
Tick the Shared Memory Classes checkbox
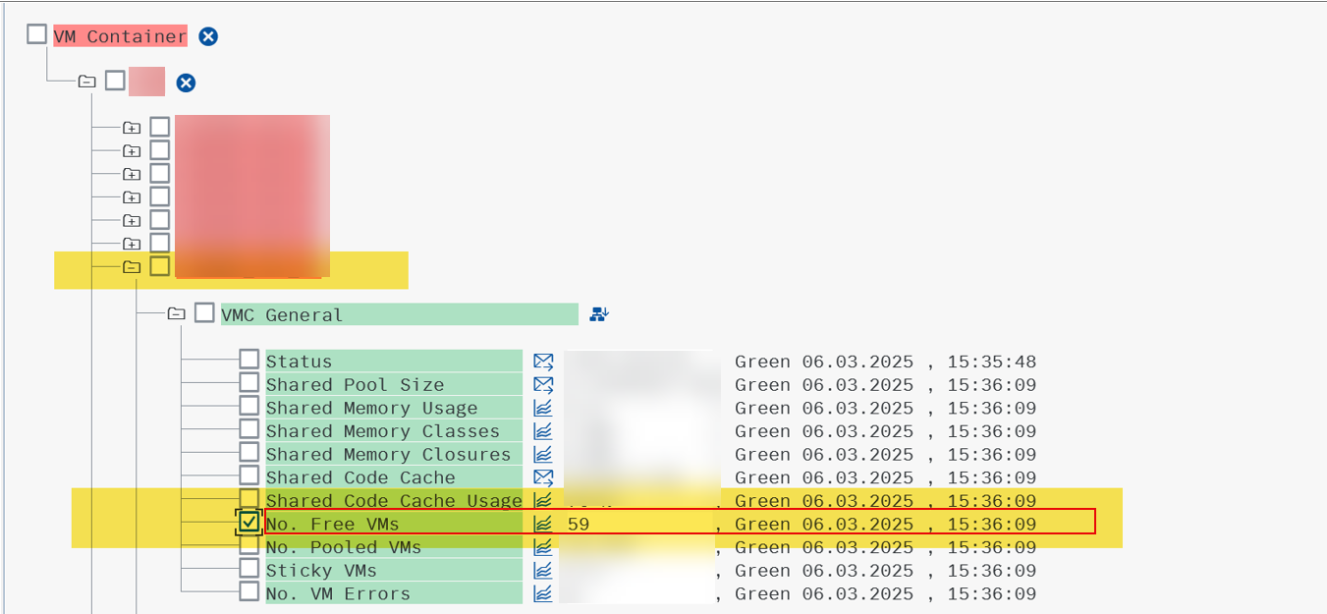tap(249, 428)
